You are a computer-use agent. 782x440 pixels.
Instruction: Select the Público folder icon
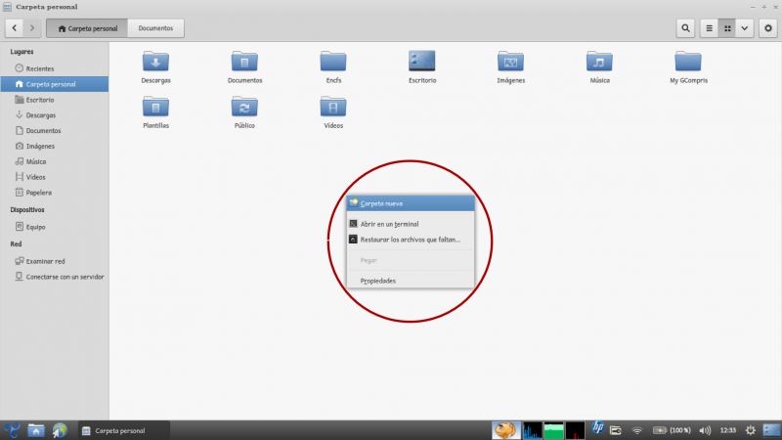tap(244, 108)
